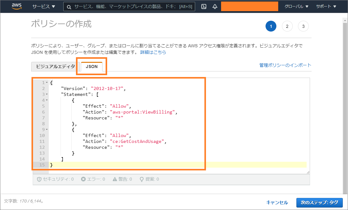Image resolution: width=348 pixels, height=210 pixels.
Task: Collapse the code fold at line 1
Action: pyautogui.click(x=47, y=83)
